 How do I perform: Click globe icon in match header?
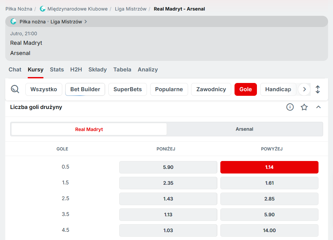[14, 22]
